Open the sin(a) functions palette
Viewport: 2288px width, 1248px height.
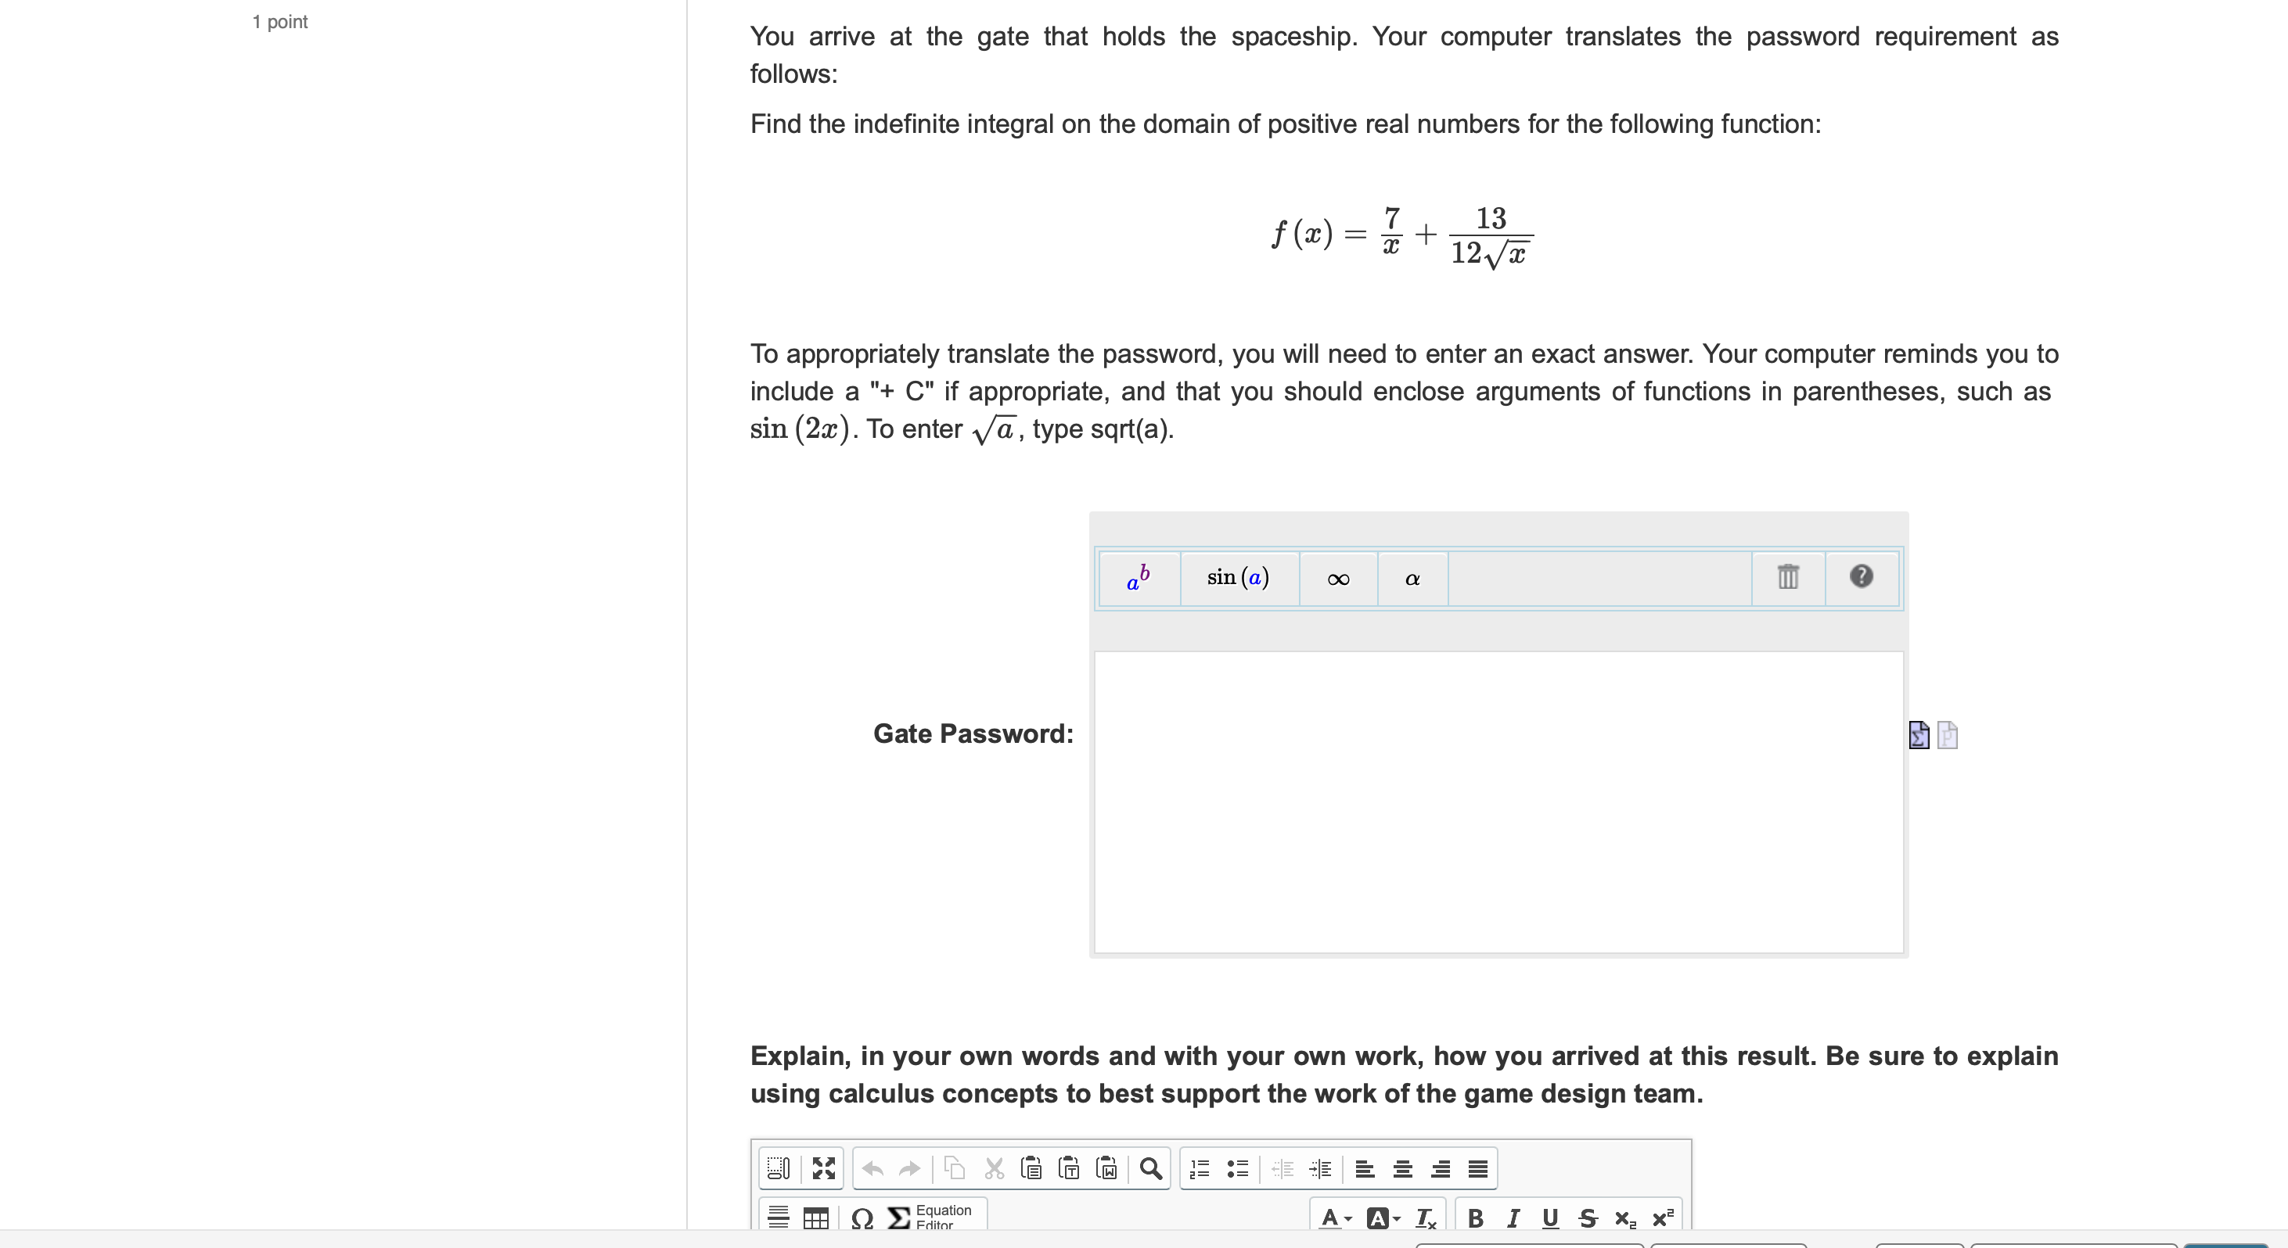[1238, 578]
